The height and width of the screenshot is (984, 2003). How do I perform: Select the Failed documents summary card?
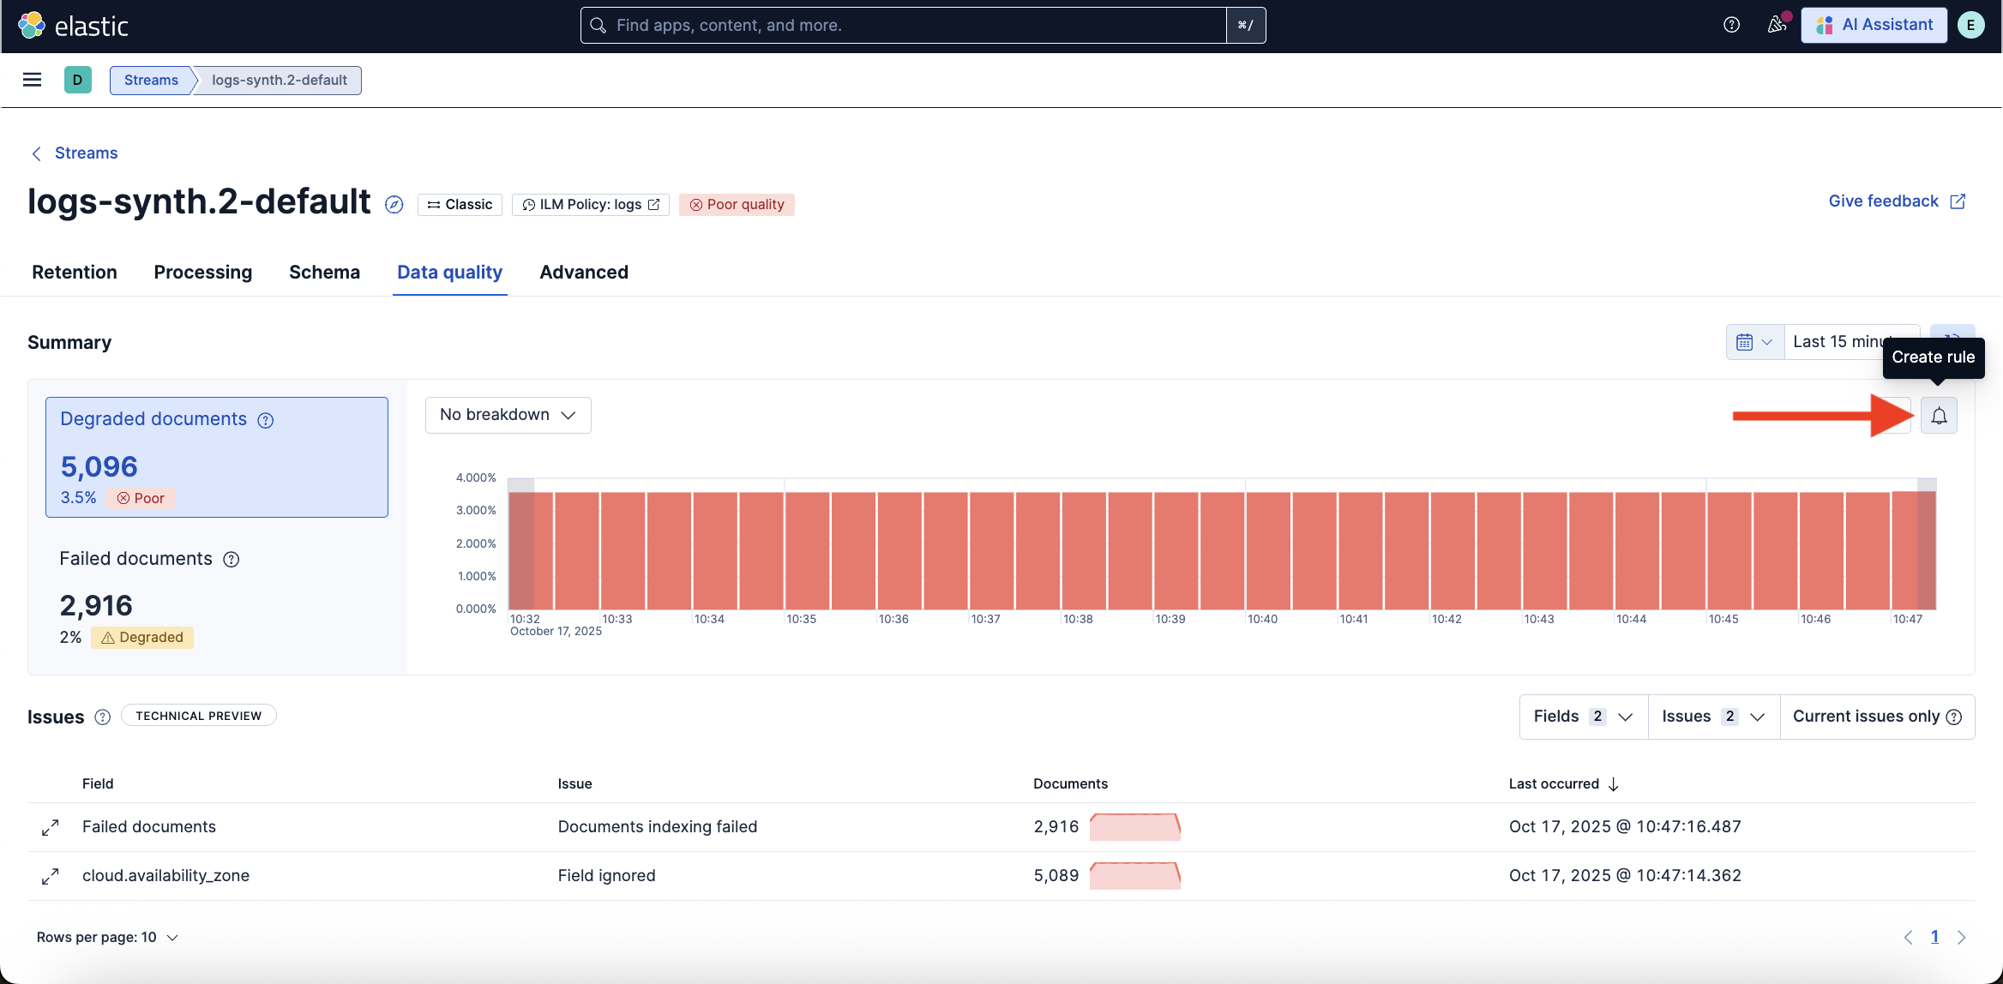[x=216, y=597]
